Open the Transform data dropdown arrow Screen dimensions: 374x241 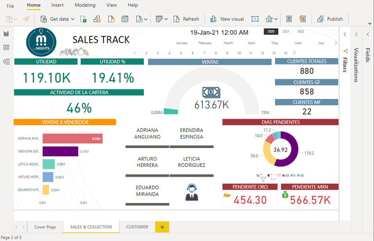(166, 19)
